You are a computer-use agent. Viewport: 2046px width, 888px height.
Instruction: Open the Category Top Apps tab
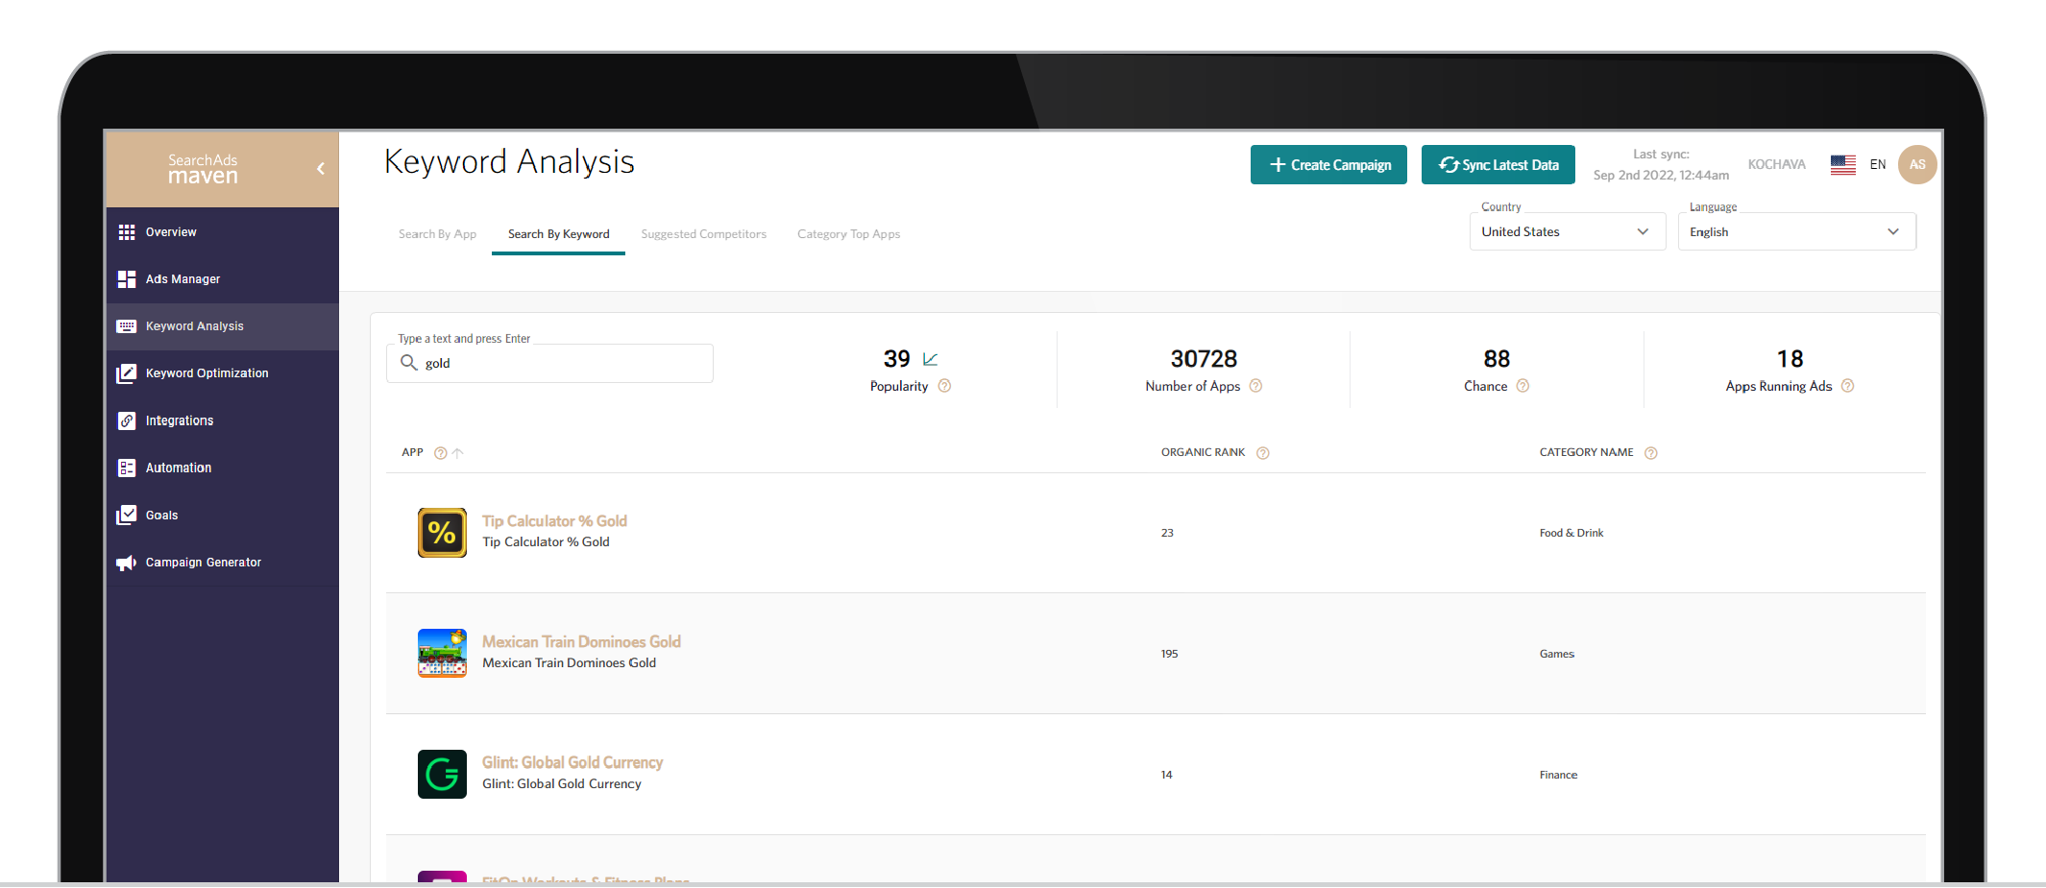[848, 234]
